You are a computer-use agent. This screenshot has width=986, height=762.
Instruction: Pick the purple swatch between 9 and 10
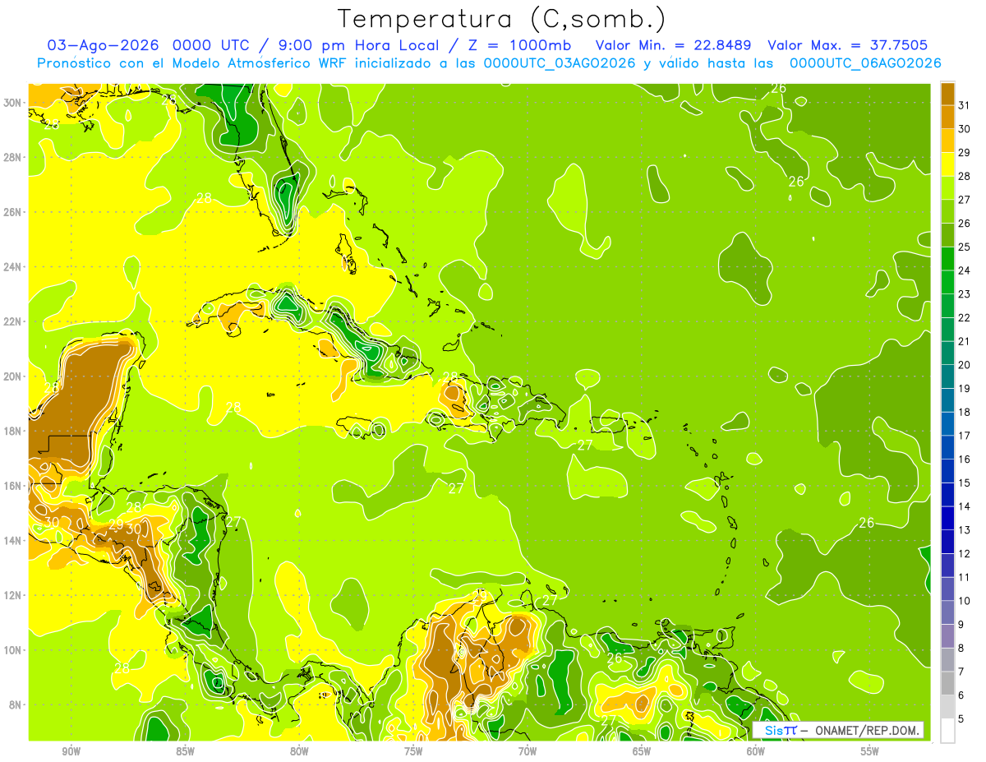pos(947,613)
